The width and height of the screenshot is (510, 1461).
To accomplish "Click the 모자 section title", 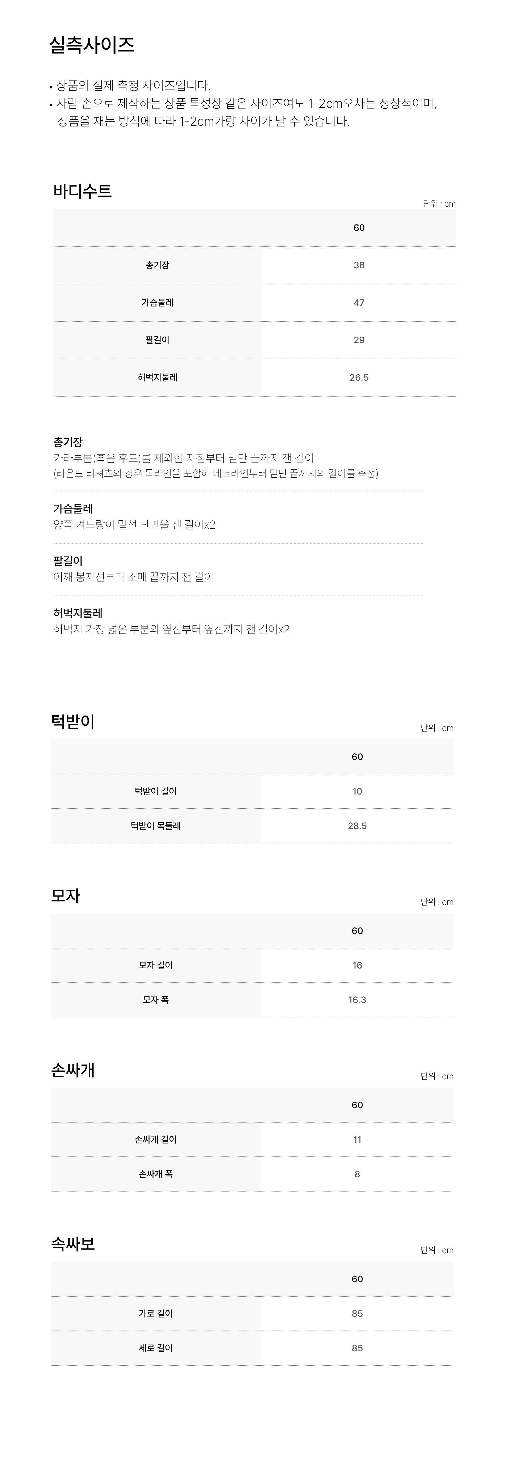I will tap(66, 895).
